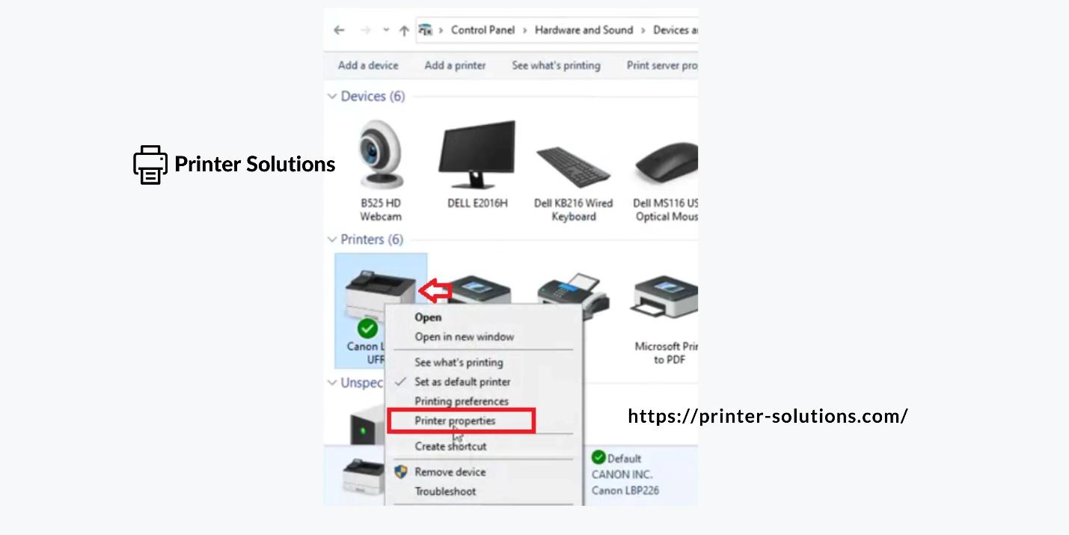Image resolution: width=1069 pixels, height=535 pixels.
Task: Collapse the Devices (6) group
Action: click(332, 97)
